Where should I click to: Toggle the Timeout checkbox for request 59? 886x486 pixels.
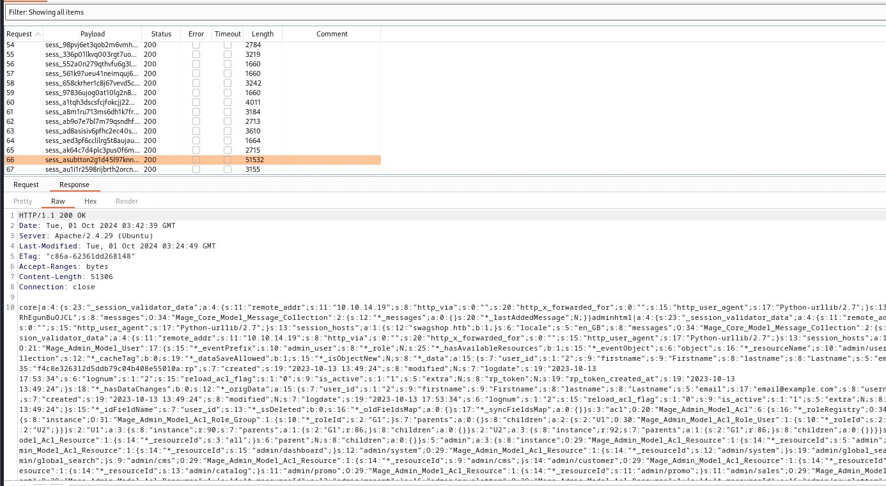(x=228, y=93)
